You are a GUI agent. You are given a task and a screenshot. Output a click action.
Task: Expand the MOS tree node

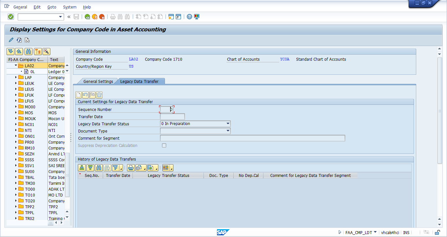pyautogui.click(x=16, y=113)
